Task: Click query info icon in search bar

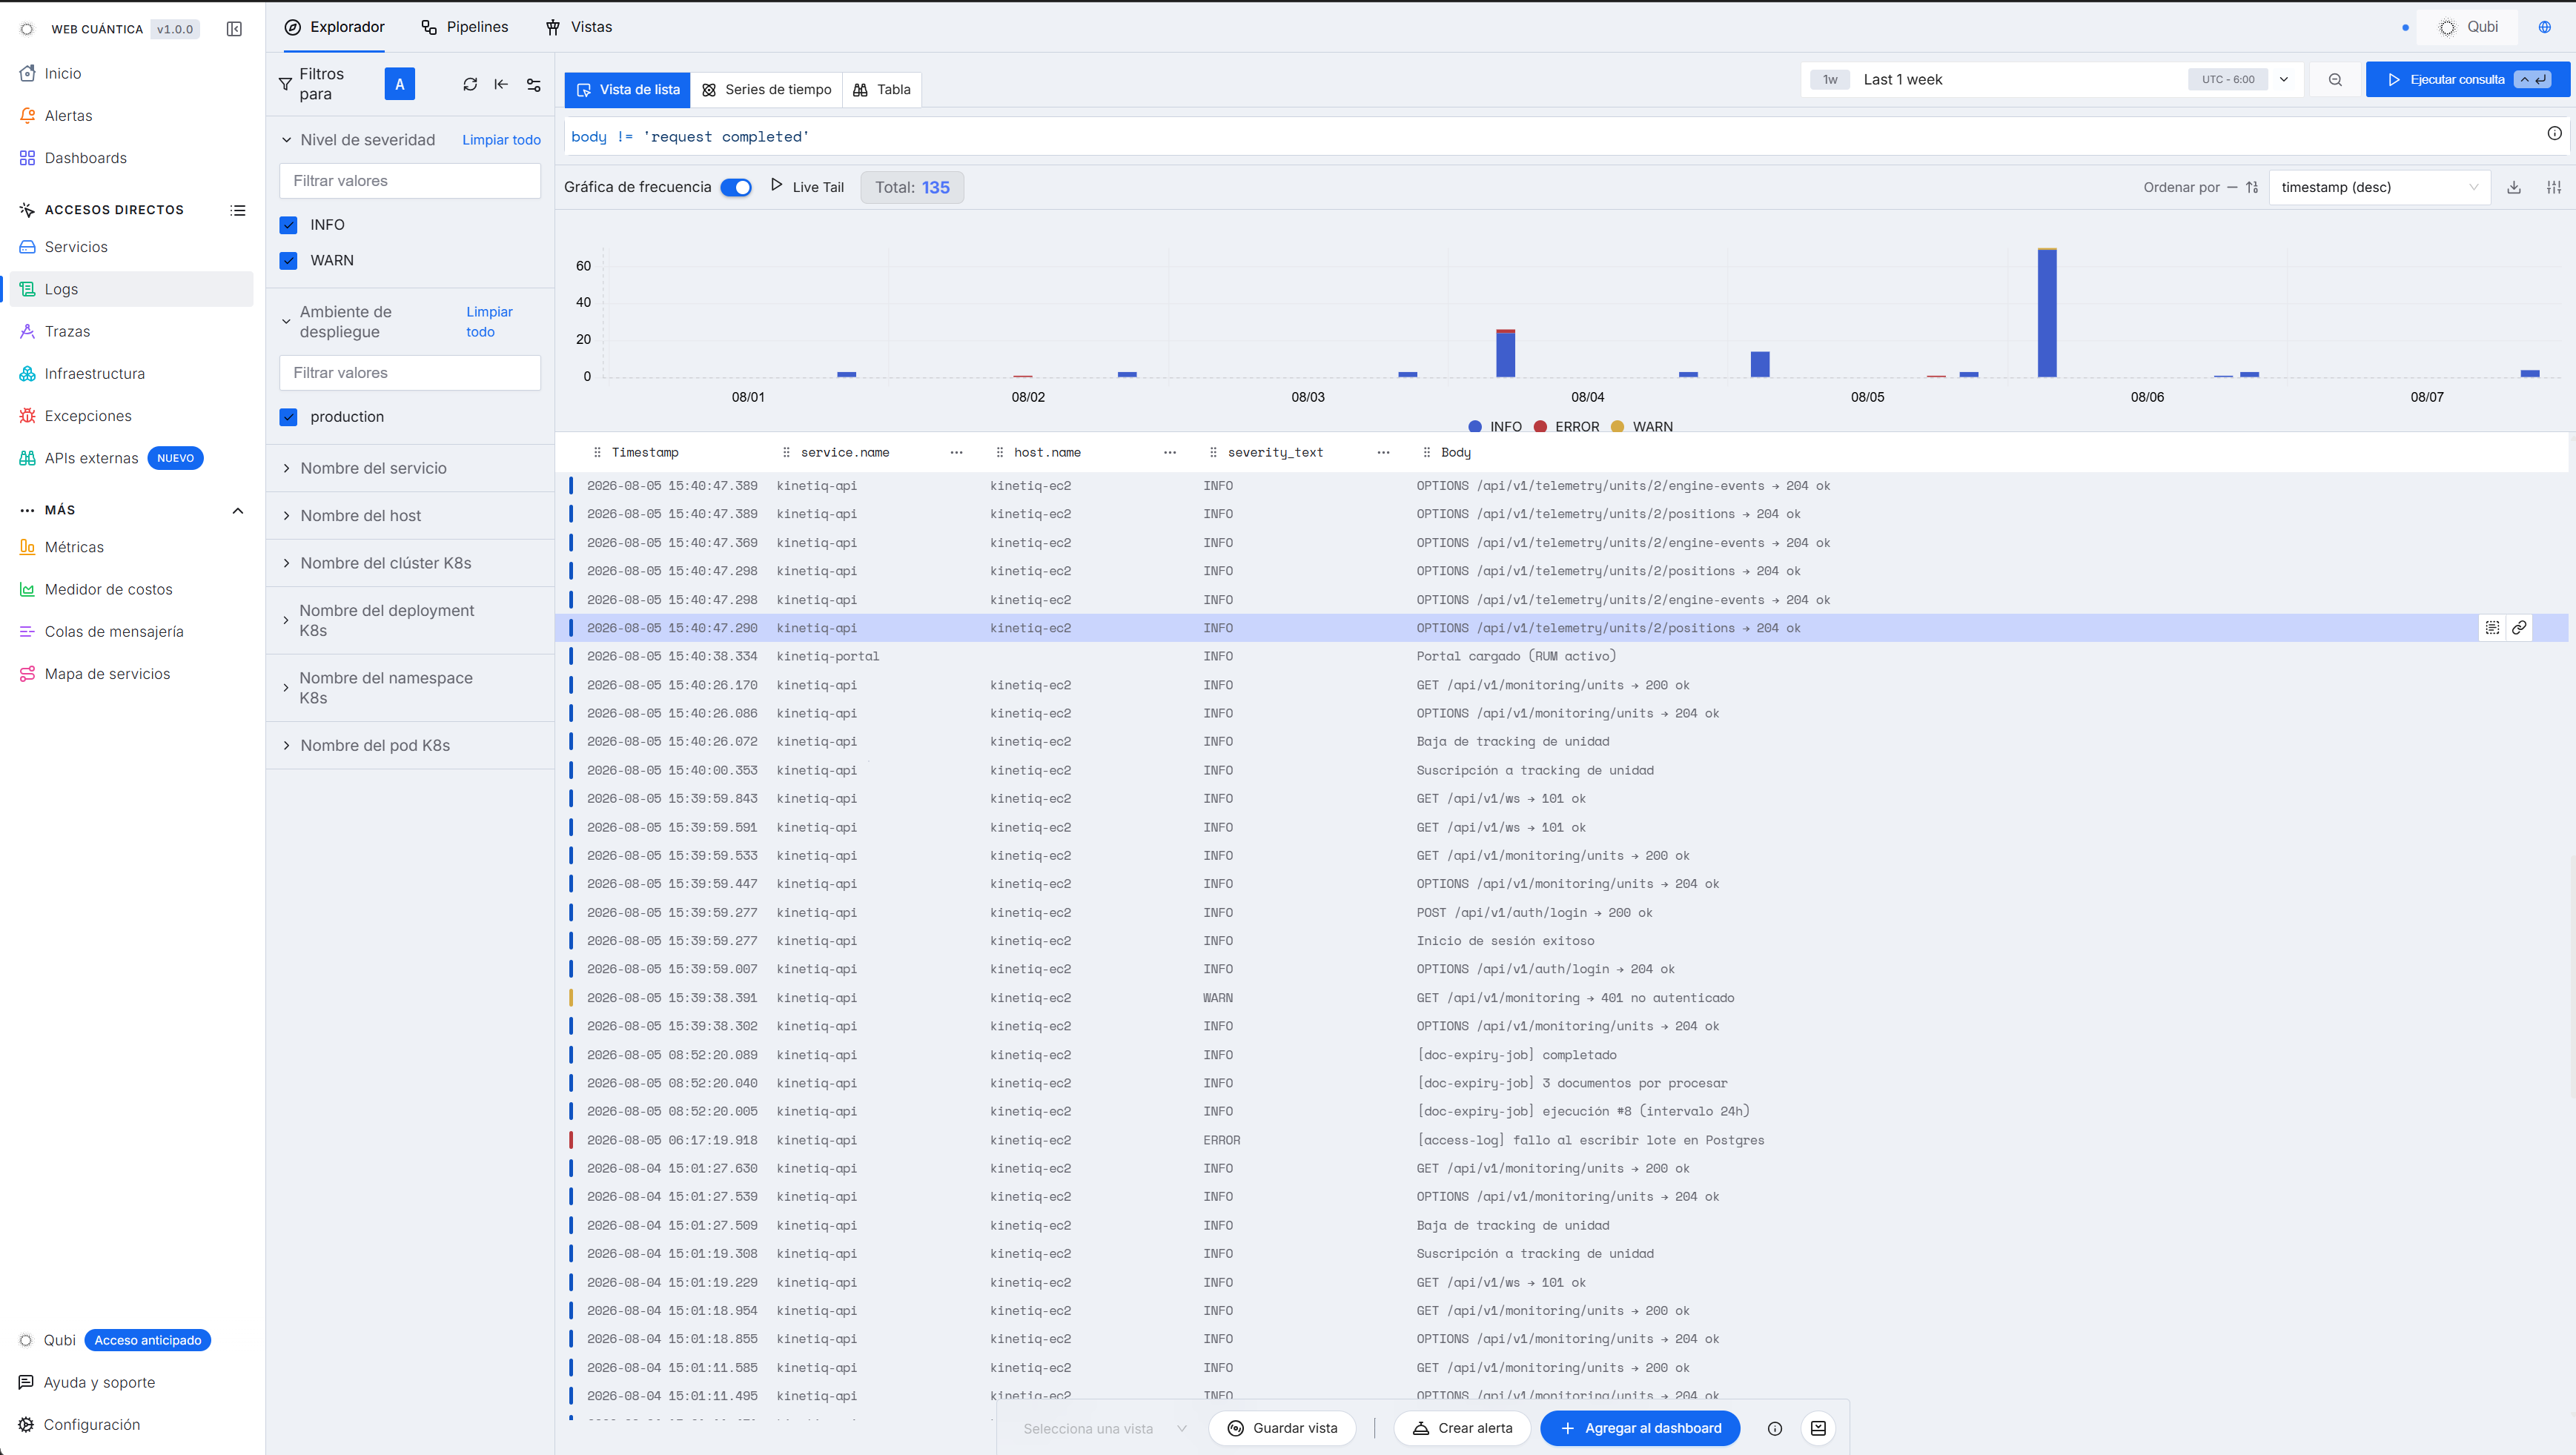Action: pyautogui.click(x=2554, y=134)
